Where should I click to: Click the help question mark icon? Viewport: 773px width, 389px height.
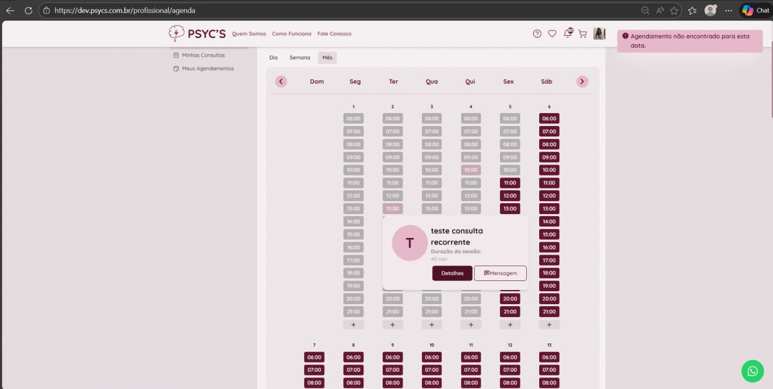[537, 34]
